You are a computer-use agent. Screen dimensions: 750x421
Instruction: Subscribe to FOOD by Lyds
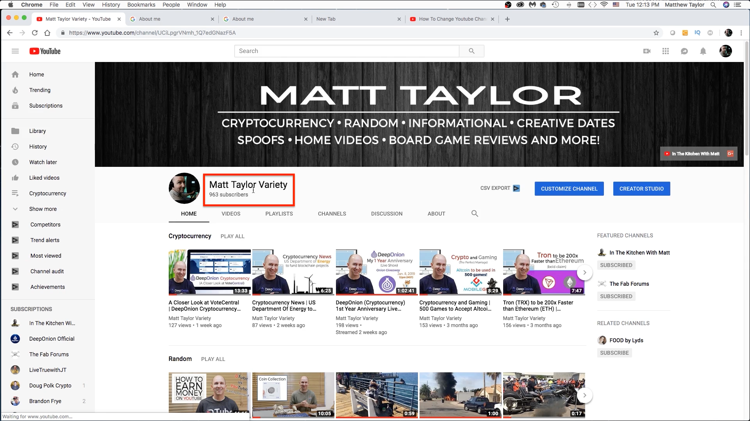click(x=614, y=353)
